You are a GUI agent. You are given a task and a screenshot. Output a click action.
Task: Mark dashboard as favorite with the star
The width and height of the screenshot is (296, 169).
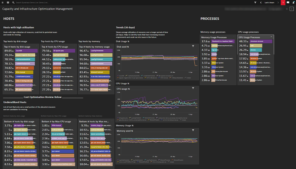click(287, 9)
